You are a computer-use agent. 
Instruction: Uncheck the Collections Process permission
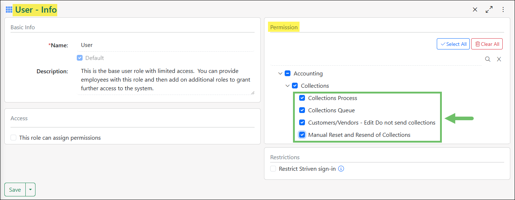point(302,98)
